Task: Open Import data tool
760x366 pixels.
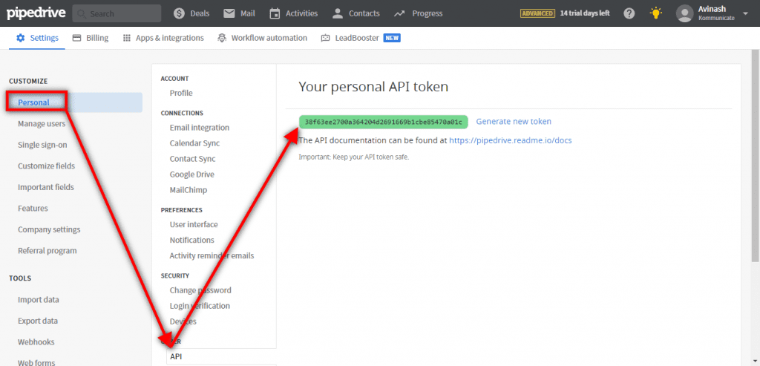Action: coord(39,300)
